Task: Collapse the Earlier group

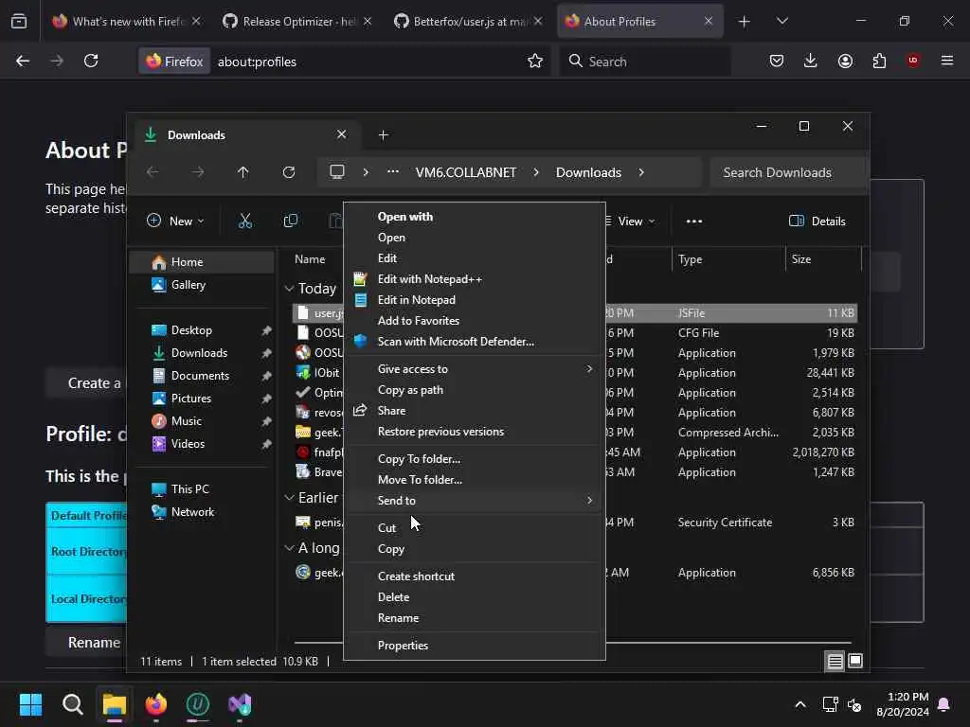Action: click(x=289, y=497)
